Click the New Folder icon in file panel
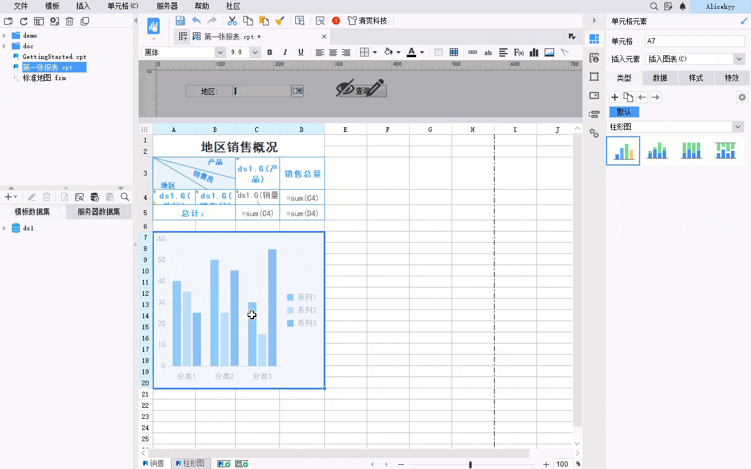 [8, 21]
